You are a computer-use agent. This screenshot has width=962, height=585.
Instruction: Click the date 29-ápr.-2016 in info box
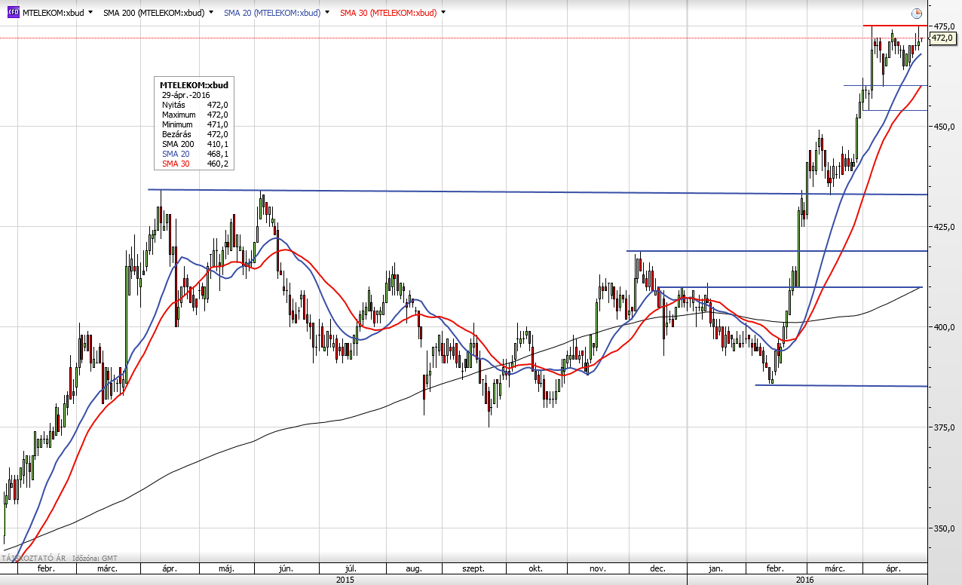[185, 95]
